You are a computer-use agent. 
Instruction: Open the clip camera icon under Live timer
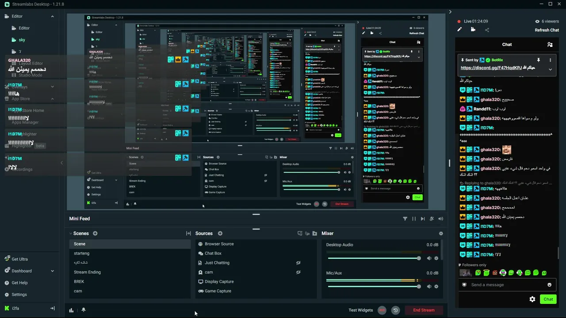[x=473, y=30]
